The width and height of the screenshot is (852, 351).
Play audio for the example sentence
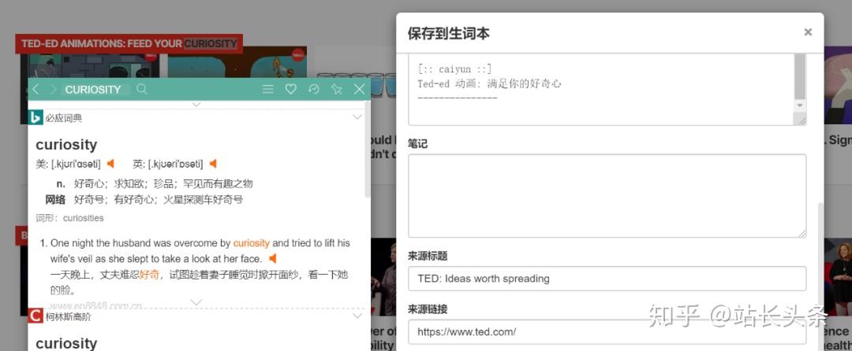[272, 258]
